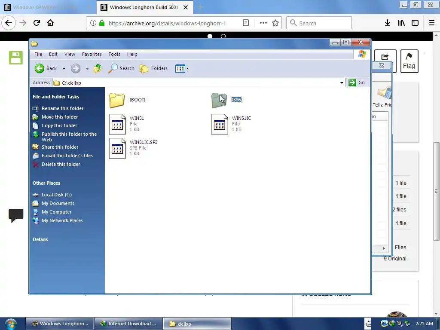
Task: Click the share icon button on archive page
Action: [x=385, y=56]
